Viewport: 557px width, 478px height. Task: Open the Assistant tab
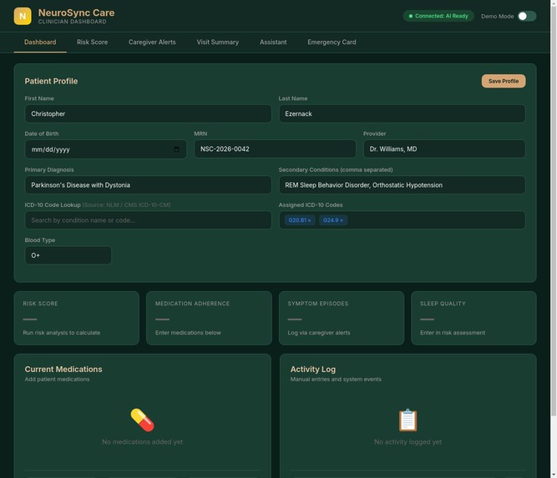(x=273, y=43)
